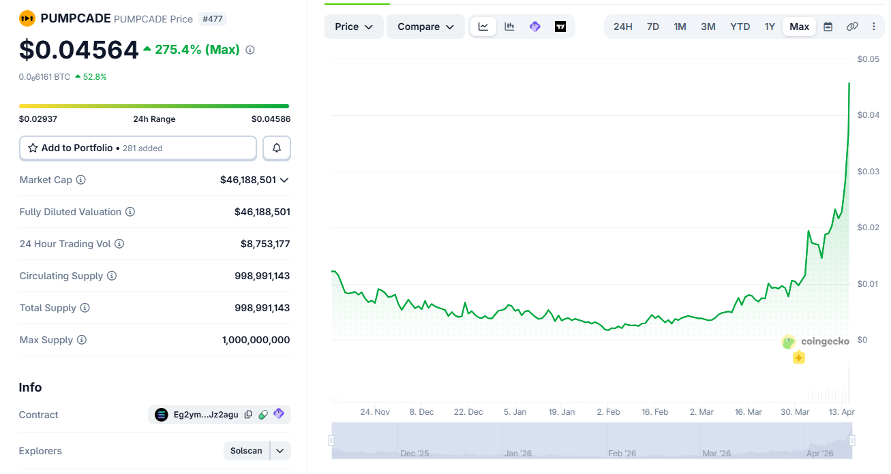Select the line chart icon
This screenshot has width=891, height=474.
pyautogui.click(x=483, y=26)
